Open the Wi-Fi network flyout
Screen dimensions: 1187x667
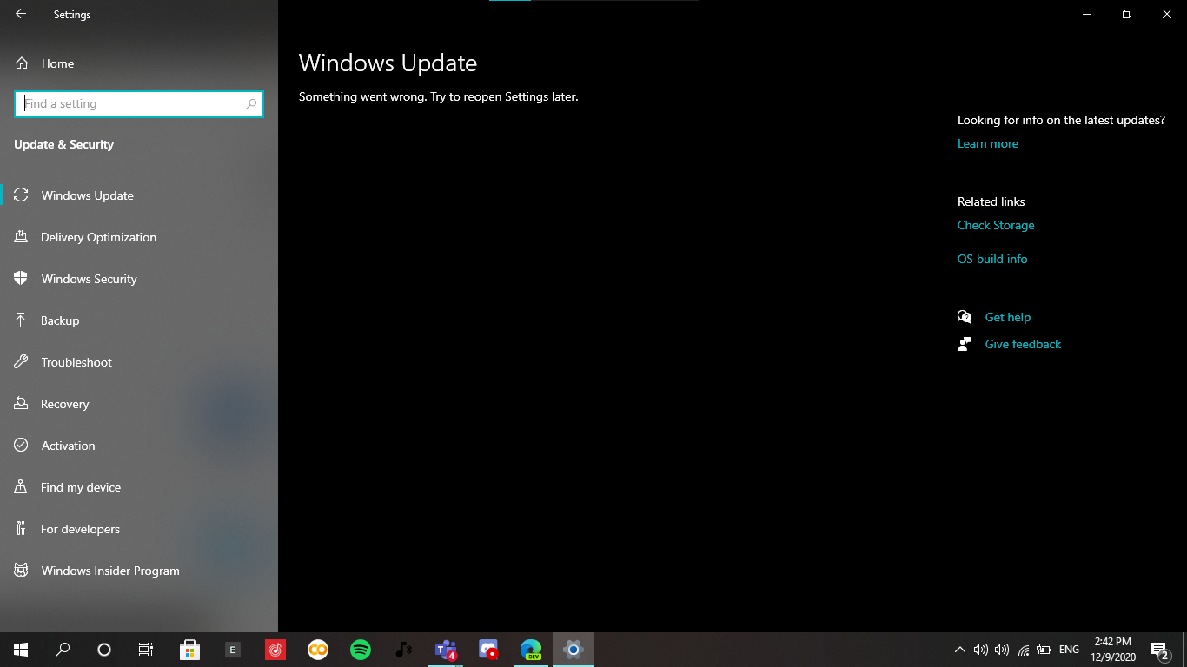(1024, 650)
